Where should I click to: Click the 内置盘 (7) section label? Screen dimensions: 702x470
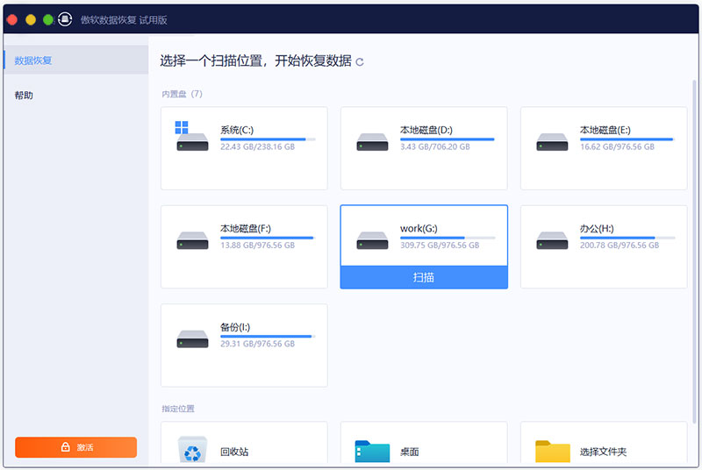point(183,94)
